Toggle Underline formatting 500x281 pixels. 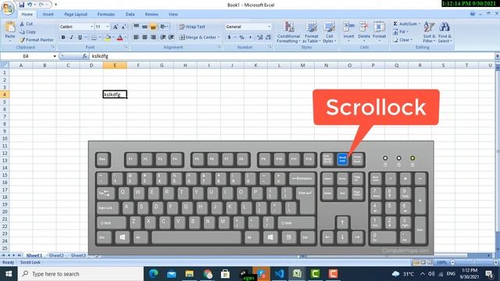pyautogui.click(x=80, y=37)
